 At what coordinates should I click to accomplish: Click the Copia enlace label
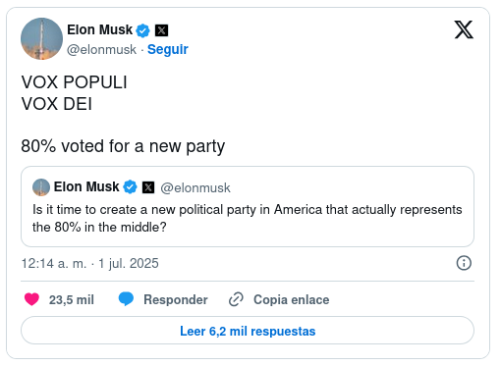pyautogui.click(x=292, y=299)
